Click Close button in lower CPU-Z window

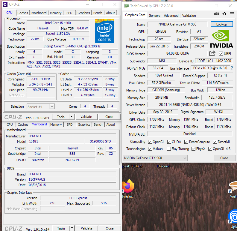[x=110, y=228]
